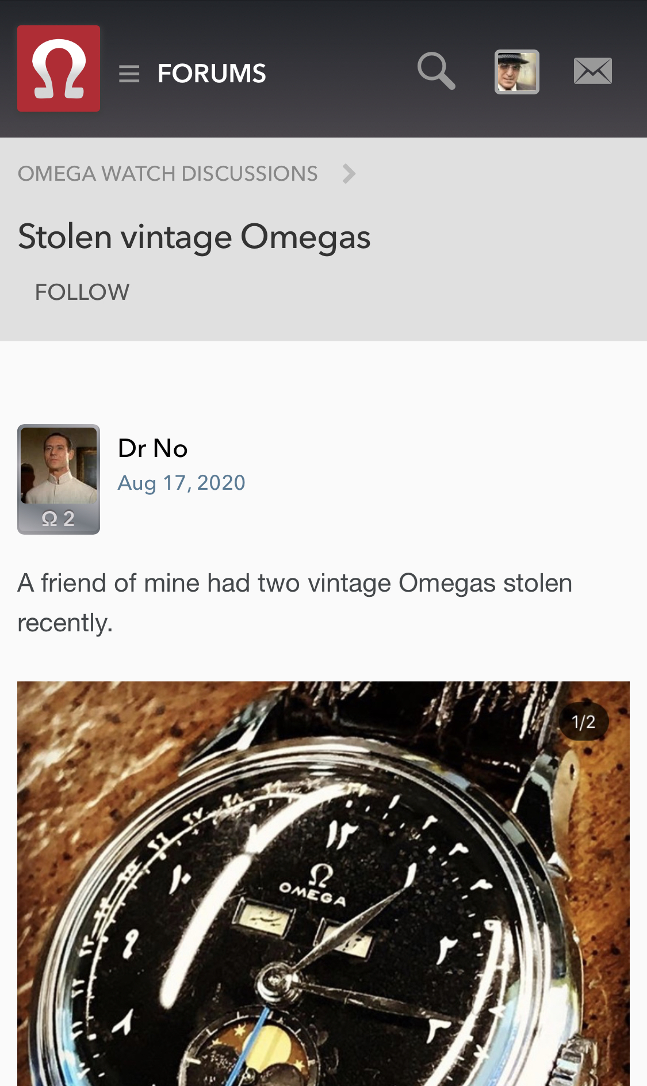Click the red Omega site logo
The height and width of the screenshot is (1086, 647).
click(x=59, y=68)
